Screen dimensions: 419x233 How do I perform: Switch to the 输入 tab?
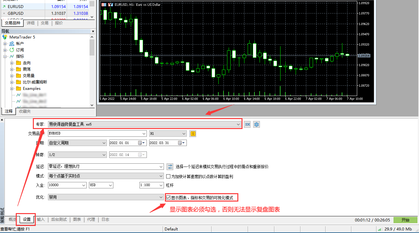coord(41,220)
